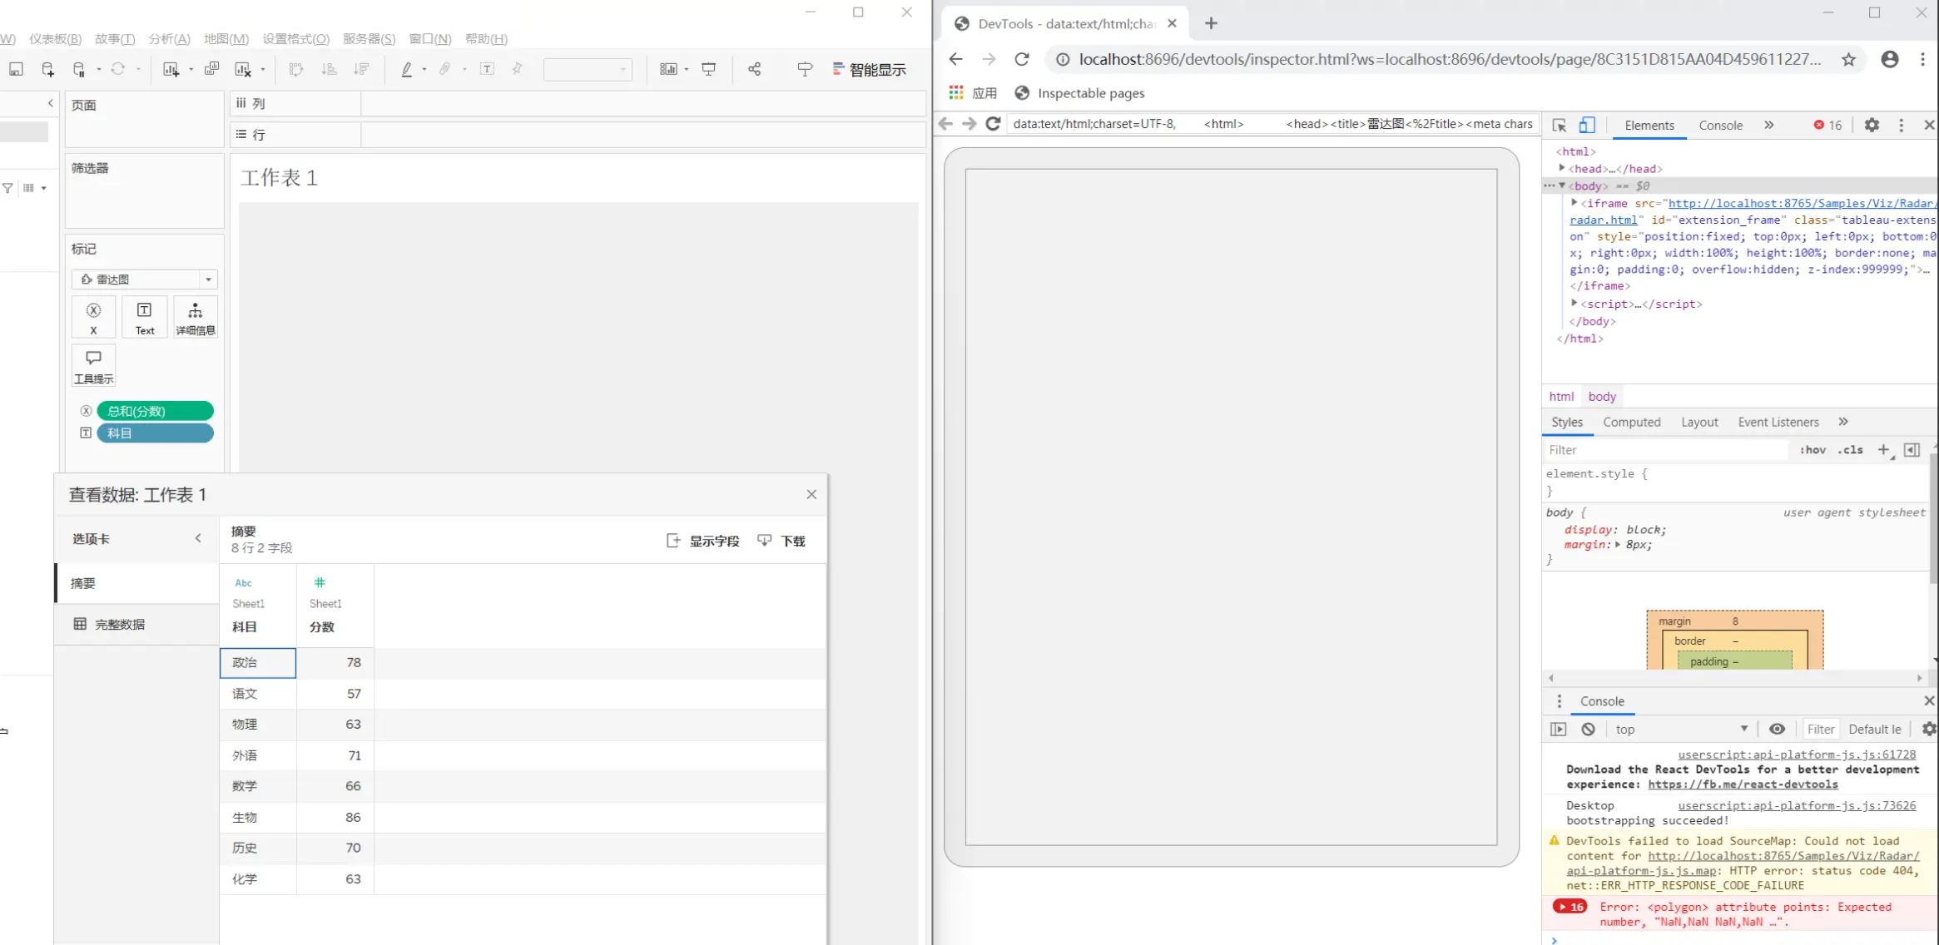Toggle the .cls class editor button

point(1851,450)
